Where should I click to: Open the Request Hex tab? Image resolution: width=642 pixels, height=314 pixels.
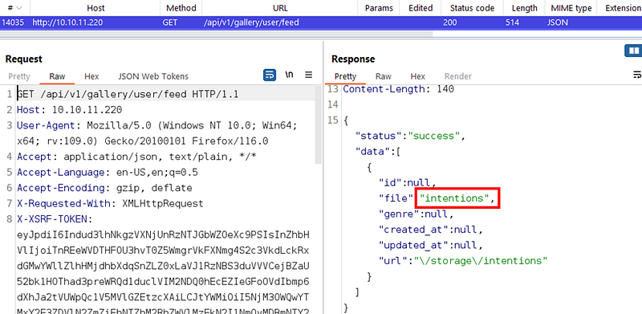pos(91,76)
